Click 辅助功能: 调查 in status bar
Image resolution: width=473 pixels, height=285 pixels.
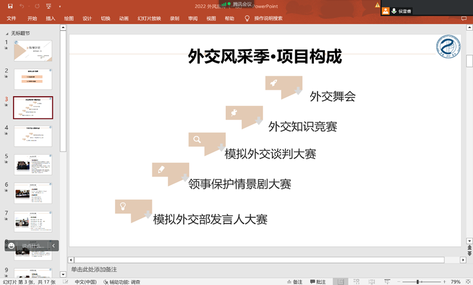(121, 282)
